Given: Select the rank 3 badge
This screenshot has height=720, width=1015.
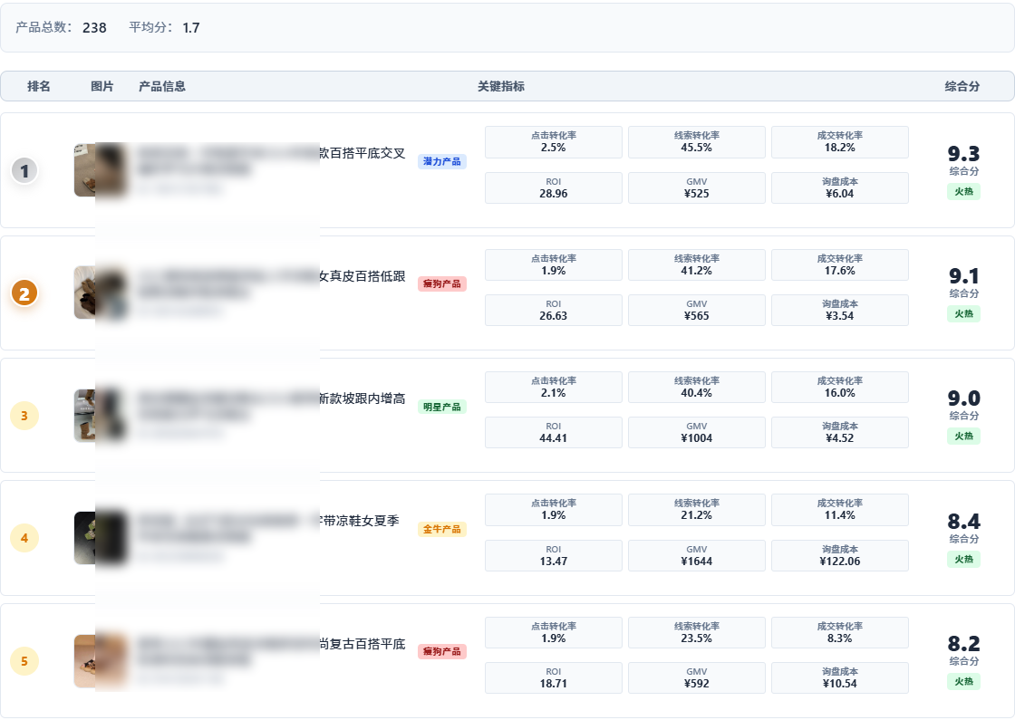Looking at the screenshot, I should coord(24,416).
